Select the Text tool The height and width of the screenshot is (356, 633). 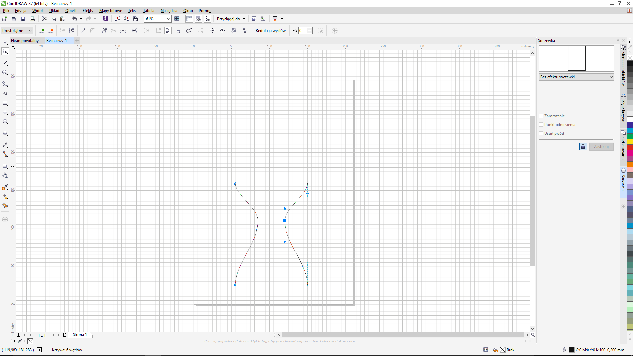pyautogui.click(x=5, y=133)
